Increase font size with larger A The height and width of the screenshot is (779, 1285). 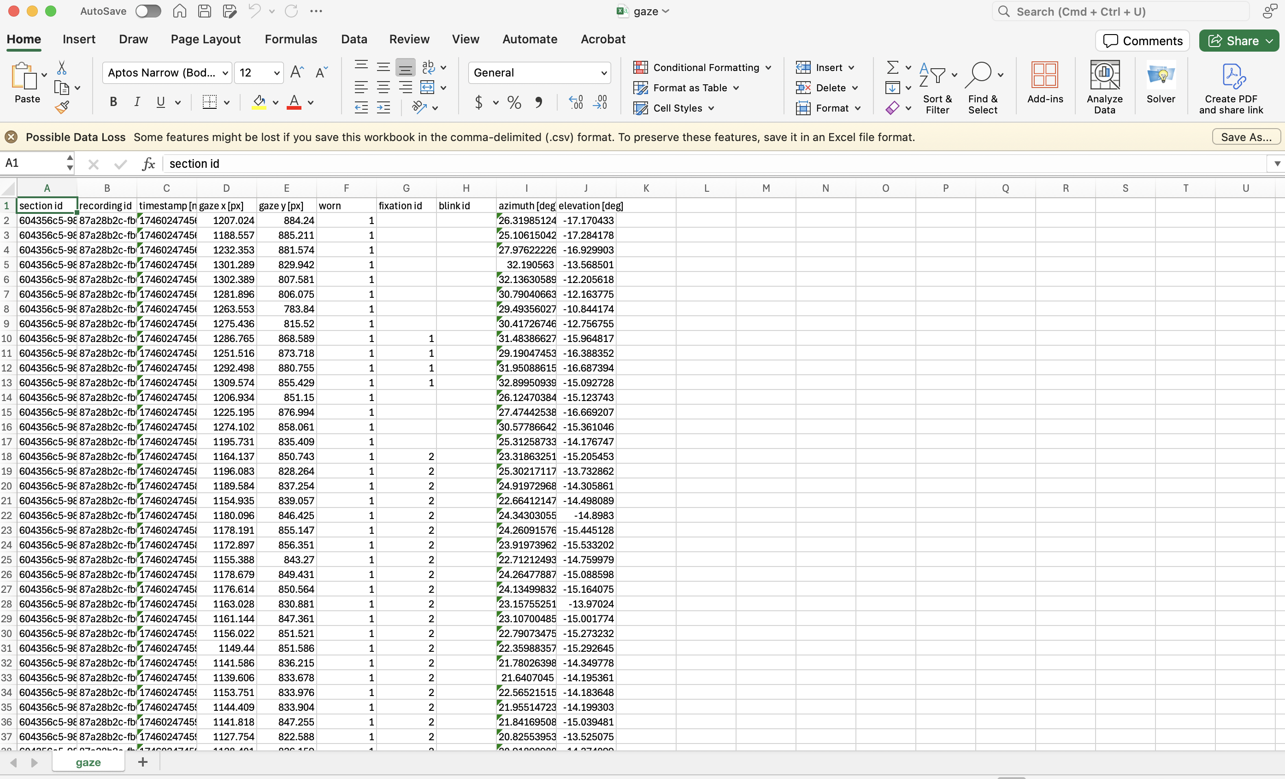coord(297,72)
